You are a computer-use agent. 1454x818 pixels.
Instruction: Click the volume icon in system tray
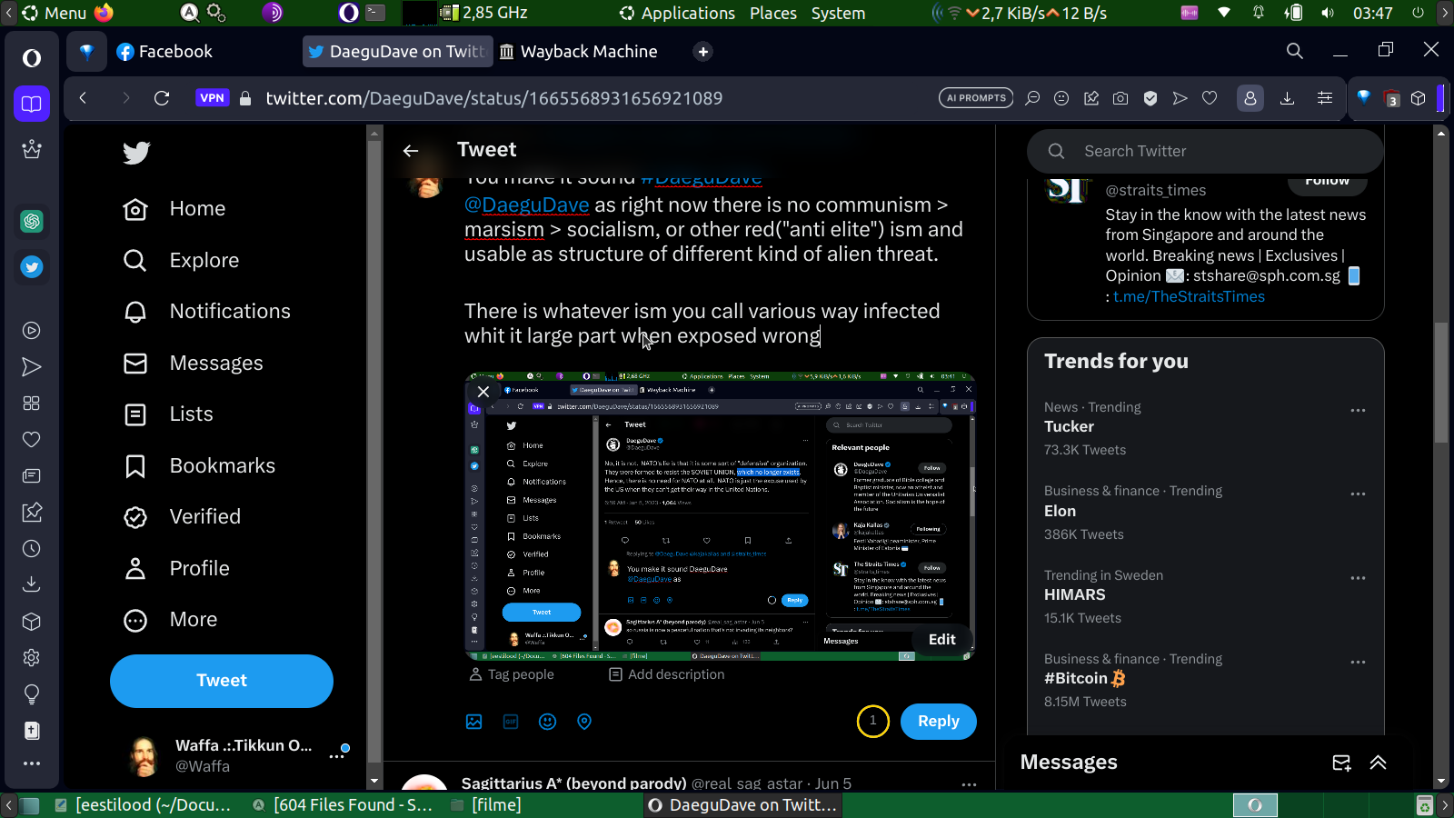pos(1328,13)
